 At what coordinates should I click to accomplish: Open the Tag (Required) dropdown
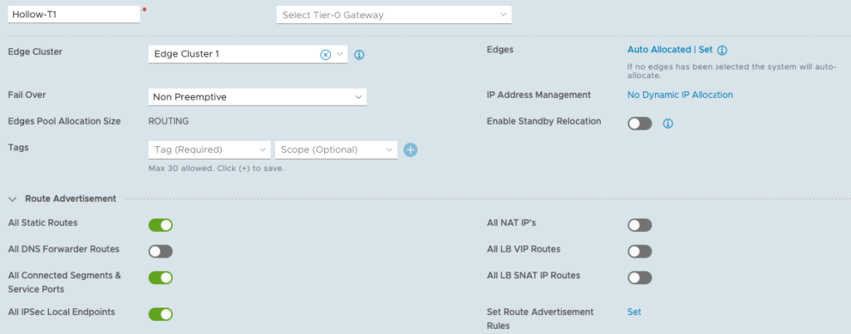point(208,150)
